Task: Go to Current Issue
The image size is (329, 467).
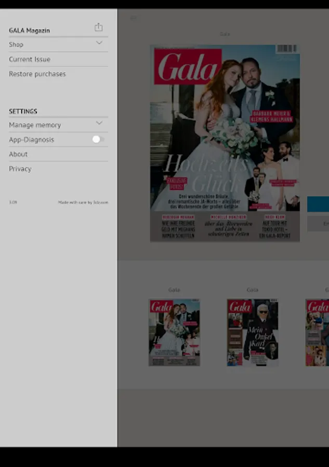Action: point(58,59)
